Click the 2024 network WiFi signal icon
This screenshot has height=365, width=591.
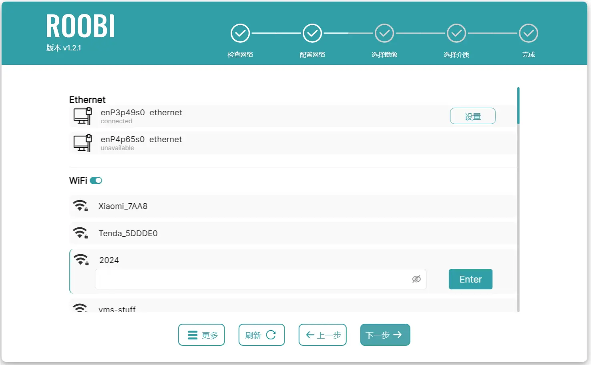pyautogui.click(x=81, y=260)
